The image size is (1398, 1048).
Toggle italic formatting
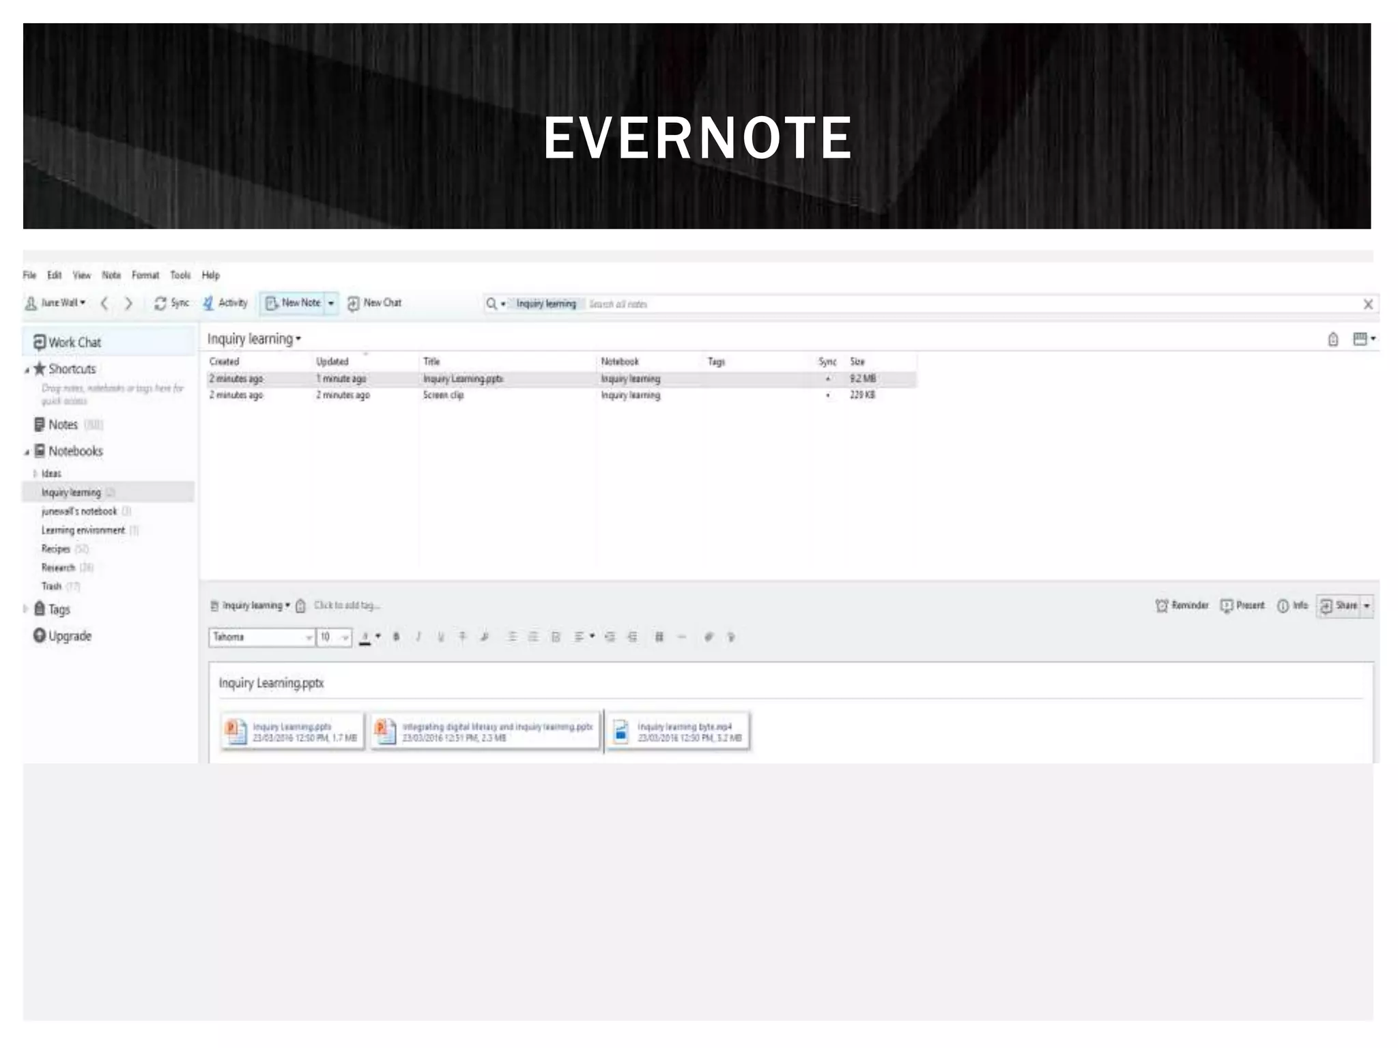(418, 637)
